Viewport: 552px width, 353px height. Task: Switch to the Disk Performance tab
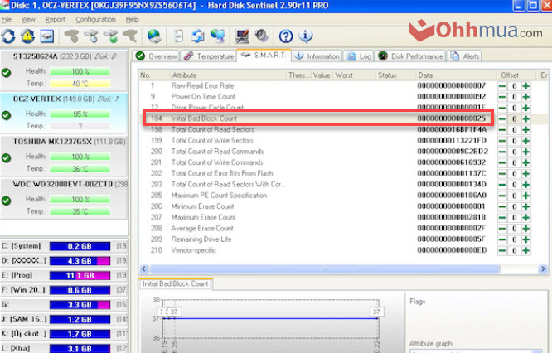click(410, 56)
